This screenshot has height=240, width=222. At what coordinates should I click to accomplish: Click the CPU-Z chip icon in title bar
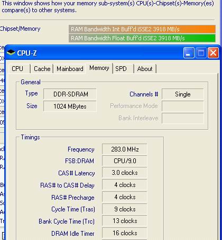11,52
